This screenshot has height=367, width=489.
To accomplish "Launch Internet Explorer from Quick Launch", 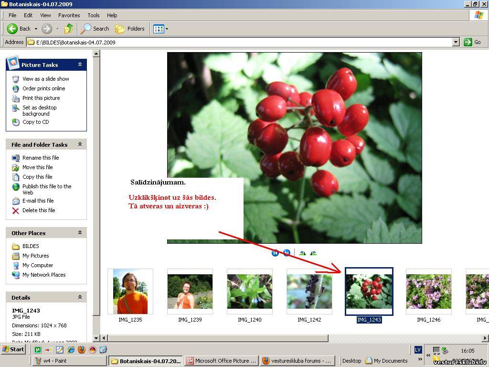I will 71,349.
